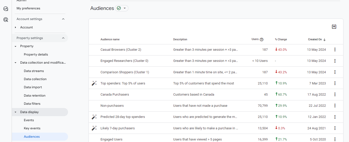Click the Users help question icon
Viewport: 349px width, 142px height.
click(x=261, y=39)
